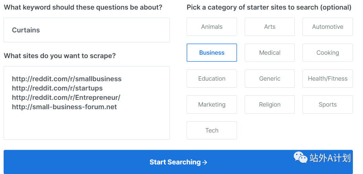Click the reddit.com/r/startups URL line
Screen dimensions: 363x174
coord(57,88)
